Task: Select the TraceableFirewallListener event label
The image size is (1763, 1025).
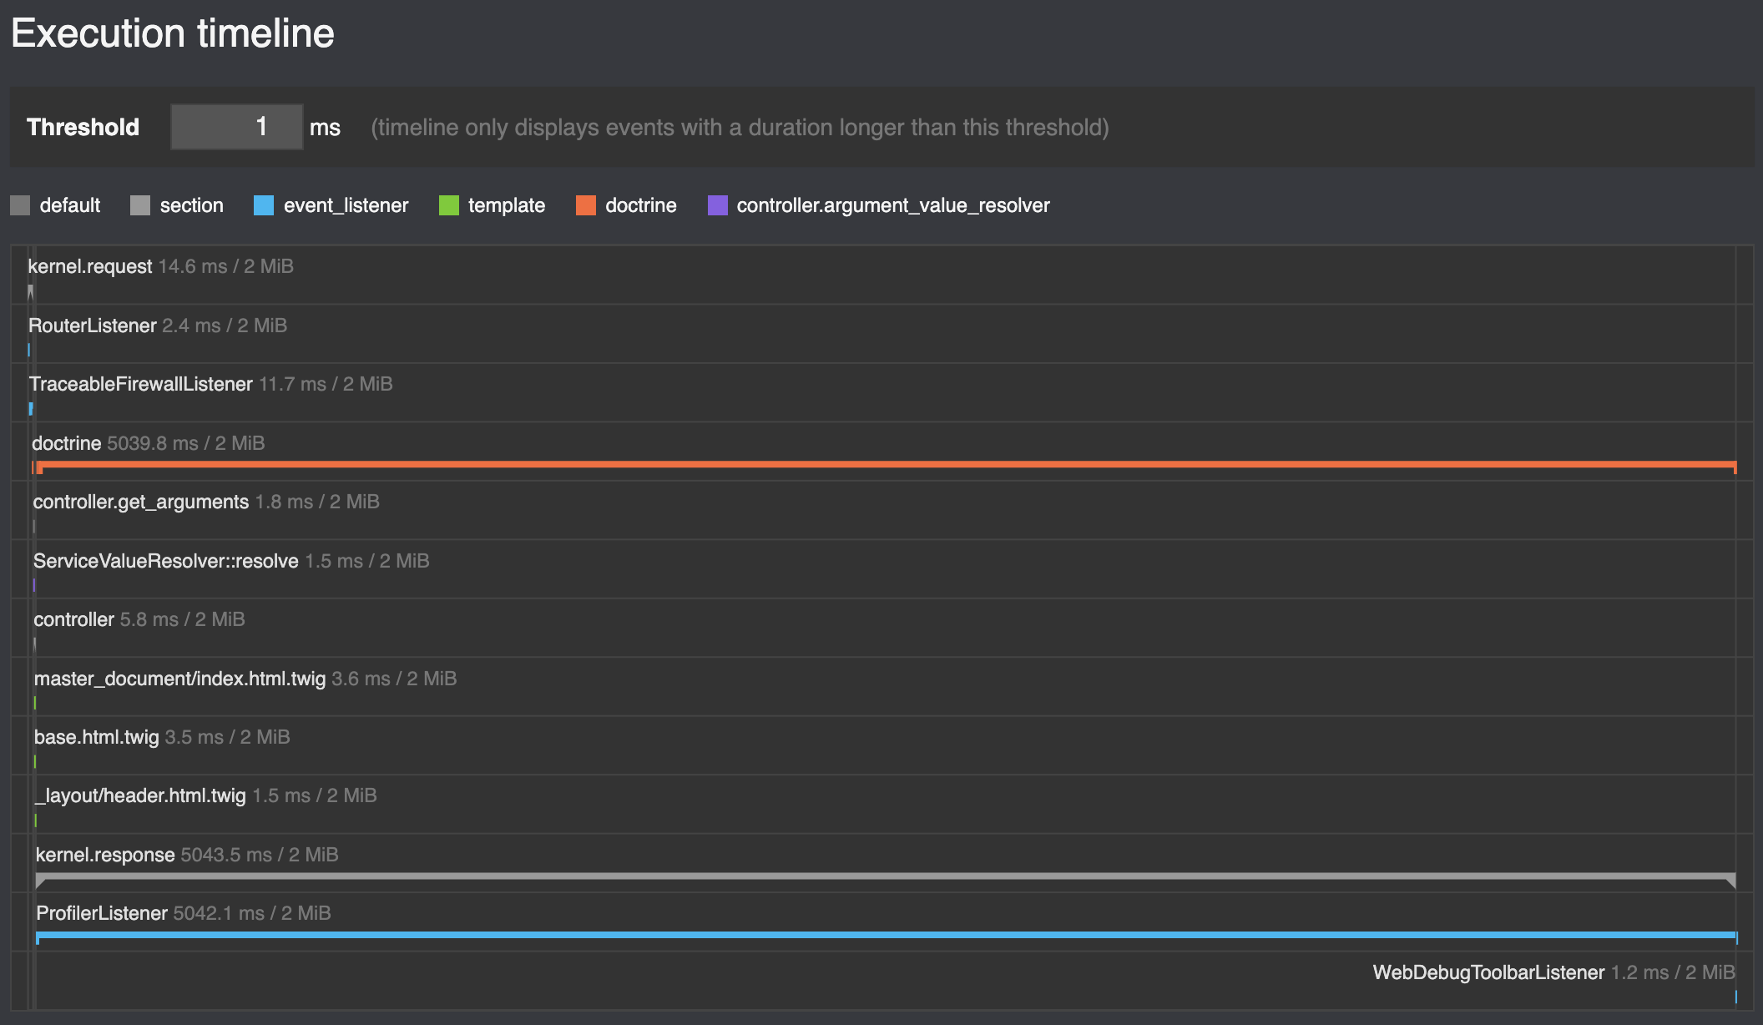Action: (x=141, y=384)
